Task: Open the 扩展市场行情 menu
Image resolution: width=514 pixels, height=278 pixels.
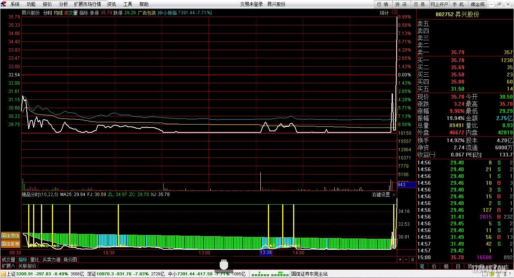Action: (87, 4)
